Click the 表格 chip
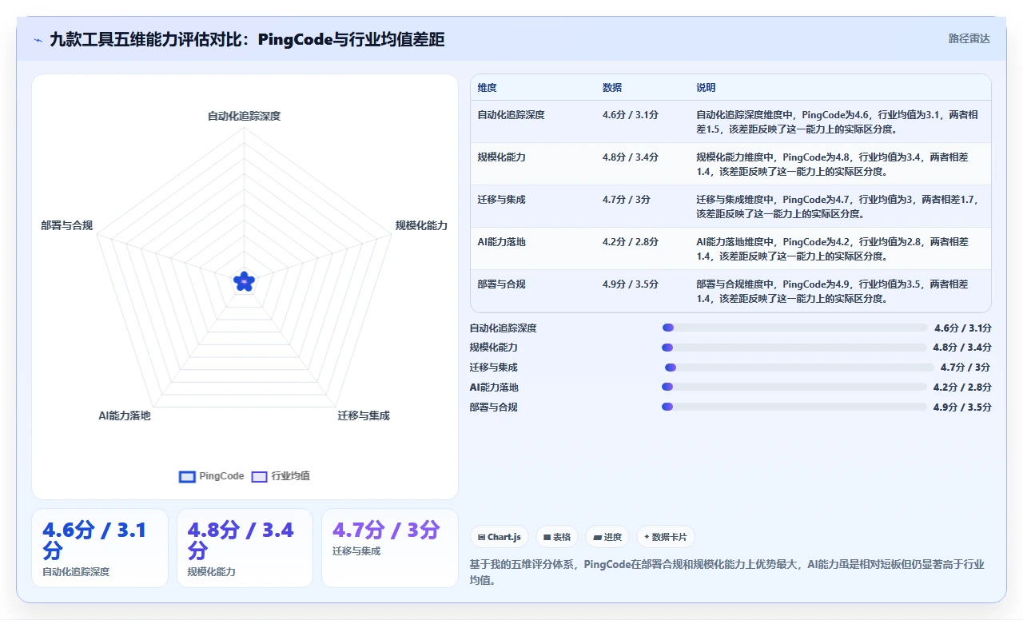The height and width of the screenshot is (620, 1023). point(557,537)
